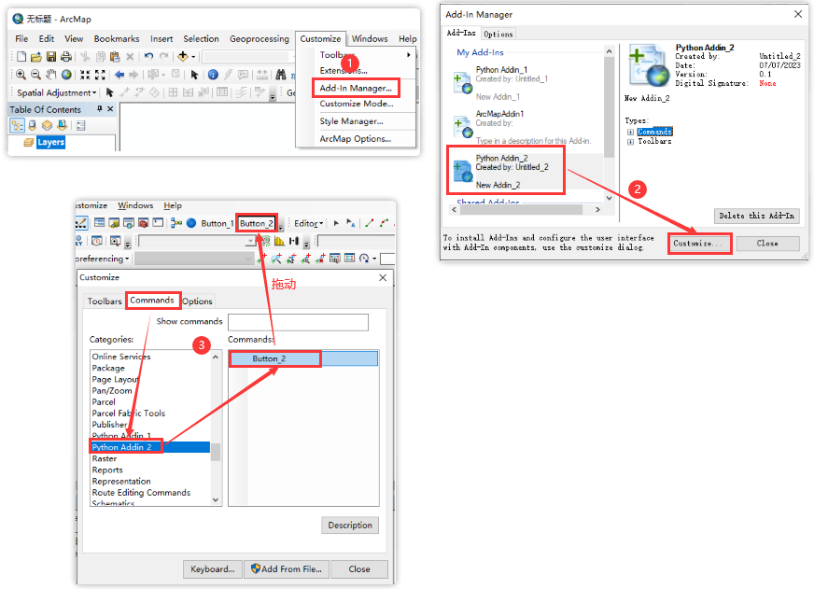
Task: Click the Catalog window toolbar icon
Action: pos(114,223)
